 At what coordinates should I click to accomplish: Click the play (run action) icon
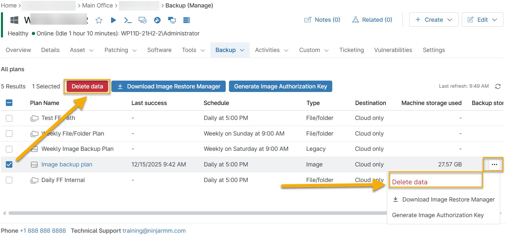tap(113, 20)
